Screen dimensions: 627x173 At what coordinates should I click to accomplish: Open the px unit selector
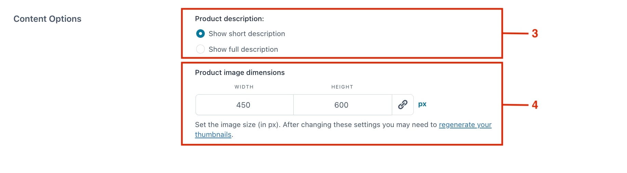point(422,104)
